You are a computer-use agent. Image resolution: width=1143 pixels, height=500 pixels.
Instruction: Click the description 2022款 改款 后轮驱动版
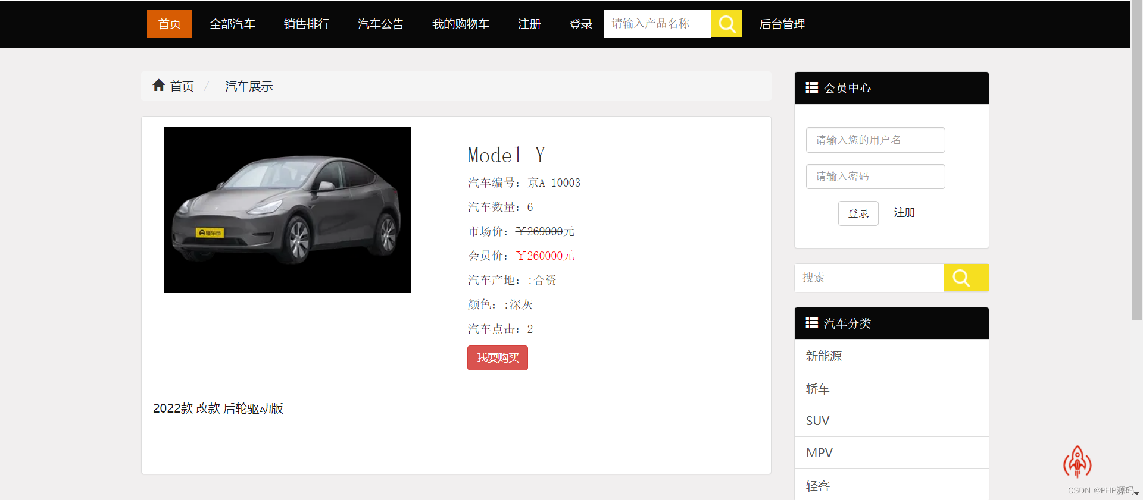pyautogui.click(x=218, y=408)
